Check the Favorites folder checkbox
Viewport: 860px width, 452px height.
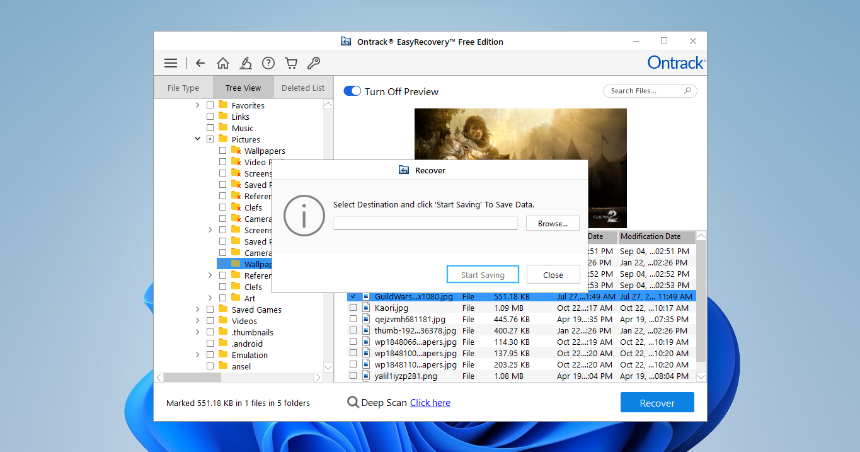click(x=210, y=105)
